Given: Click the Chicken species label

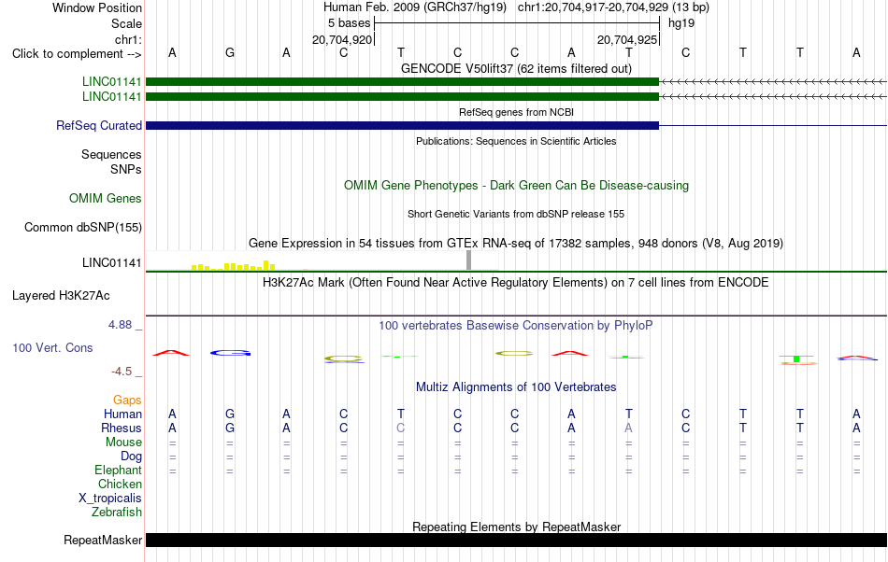Looking at the screenshot, I should point(120,484).
